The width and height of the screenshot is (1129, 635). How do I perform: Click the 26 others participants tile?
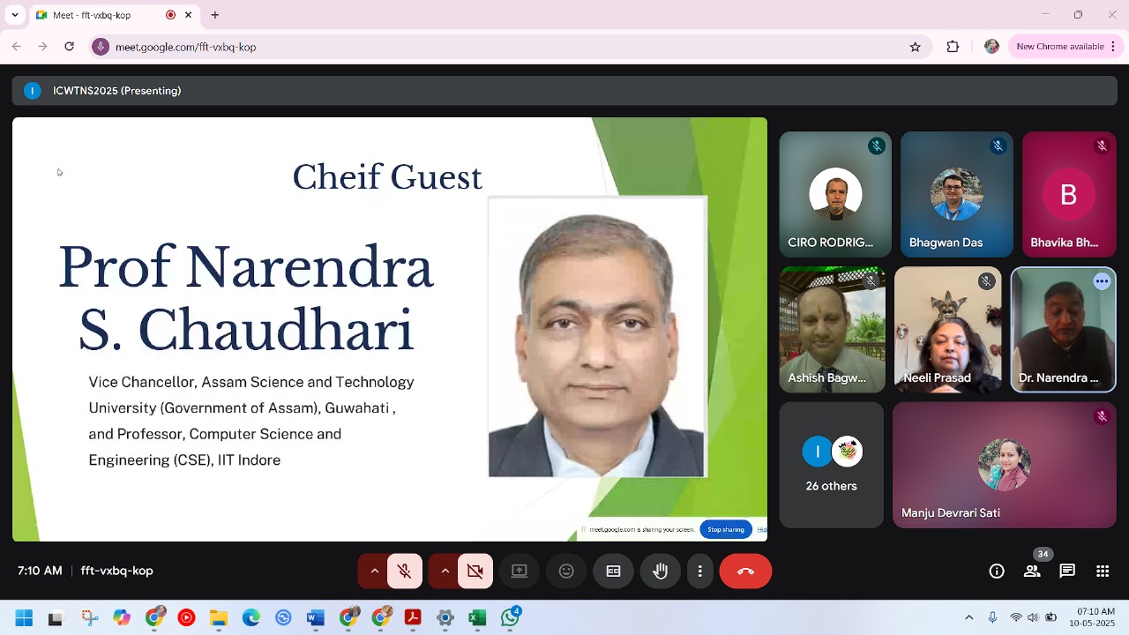(831, 465)
